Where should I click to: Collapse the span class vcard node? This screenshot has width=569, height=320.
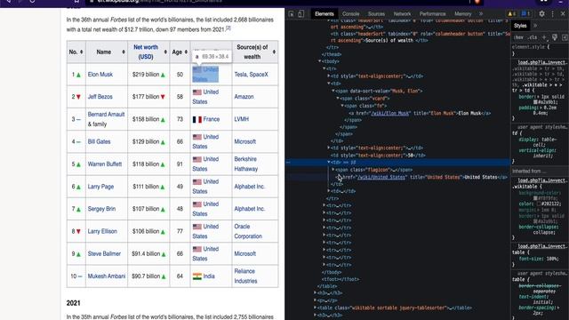click(338, 99)
